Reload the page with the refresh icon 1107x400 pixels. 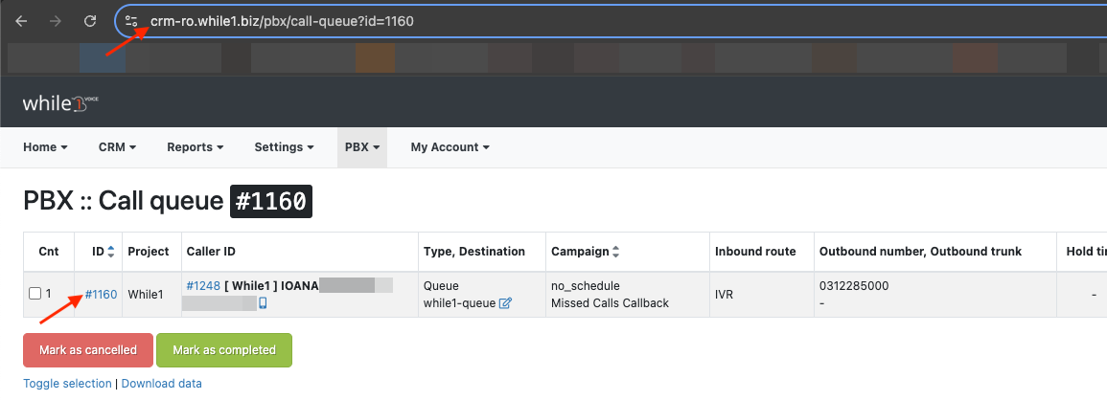point(90,21)
